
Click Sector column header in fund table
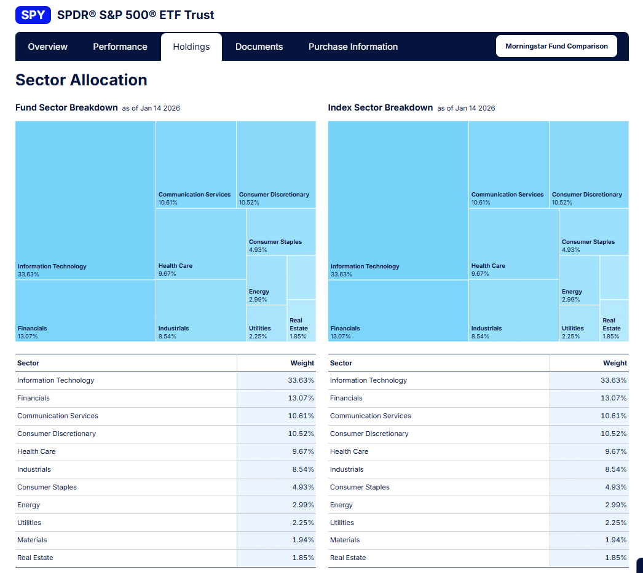pos(28,363)
